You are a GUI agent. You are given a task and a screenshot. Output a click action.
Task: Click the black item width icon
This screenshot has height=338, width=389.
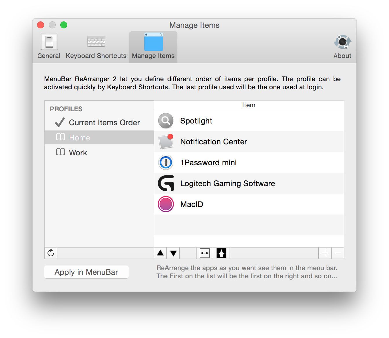(x=221, y=253)
